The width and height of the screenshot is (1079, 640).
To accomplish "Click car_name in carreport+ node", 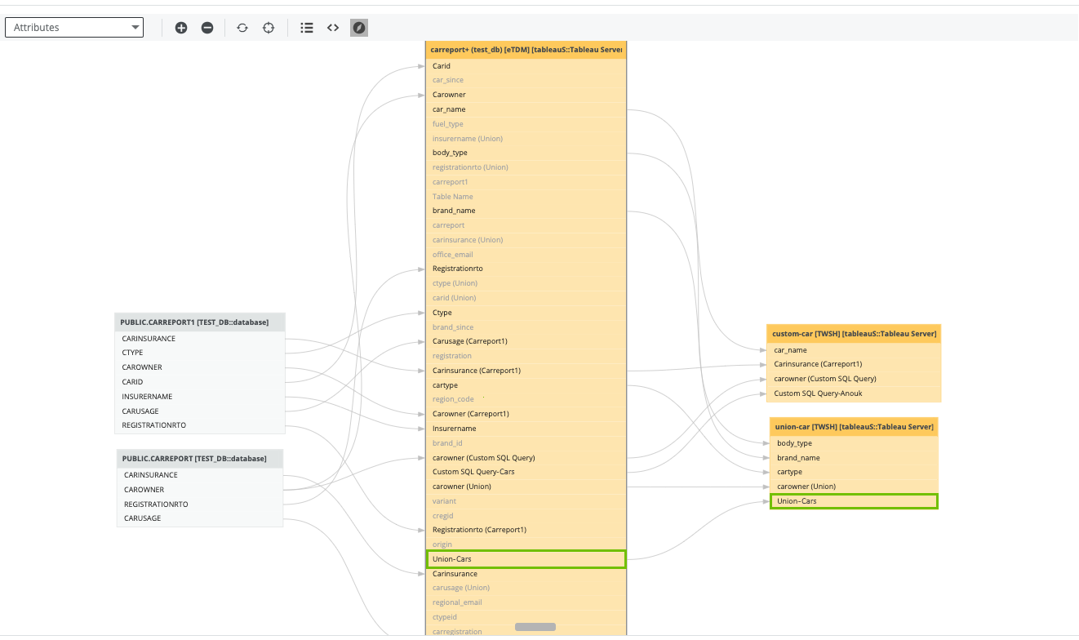I will [x=526, y=109].
